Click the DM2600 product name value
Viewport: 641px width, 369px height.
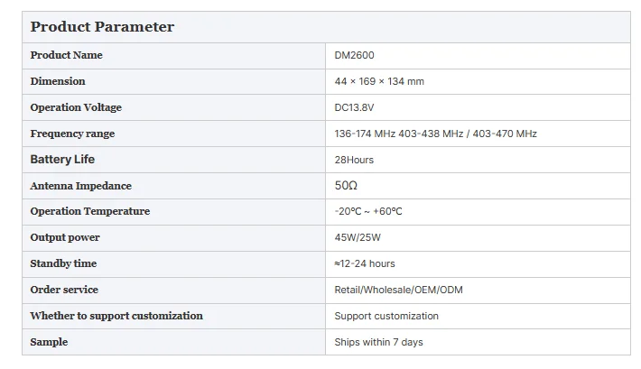(x=354, y=55)
